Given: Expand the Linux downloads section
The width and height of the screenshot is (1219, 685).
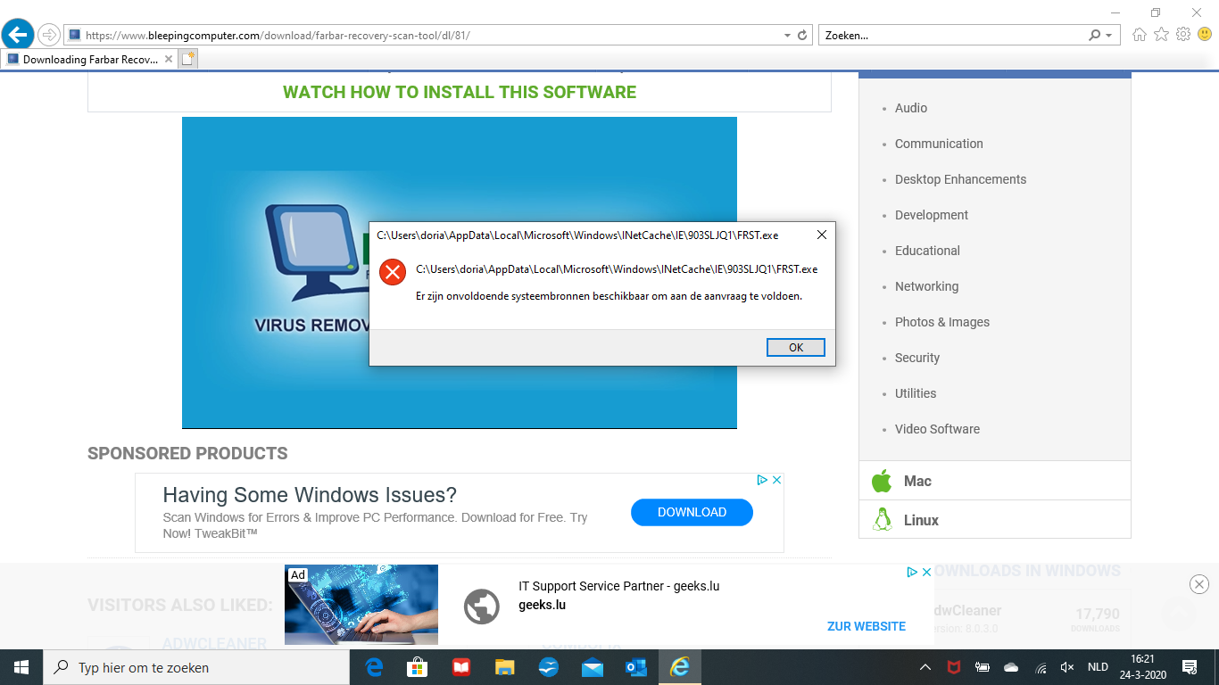Looking at the screenshot, I should click(995, 520).
